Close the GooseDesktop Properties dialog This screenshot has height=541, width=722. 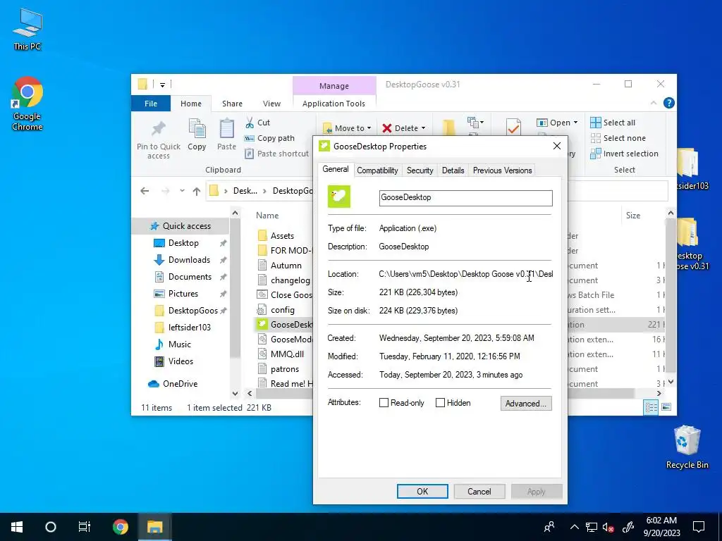pyautogui.click(x=557, y=146)
